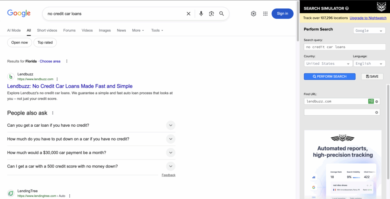The width and height of the screenshot is (390, 199).
Task: Open Google Lens image search
Action: pyautogui.click(x=211, y=14)
